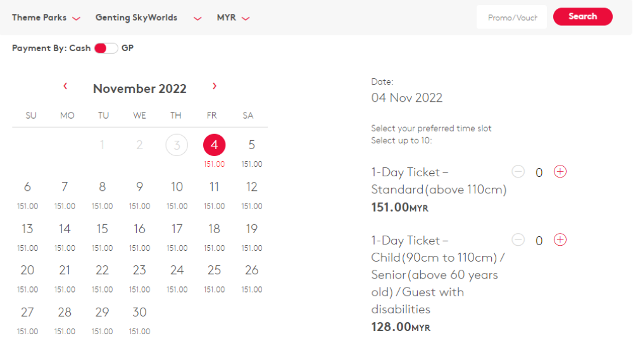Click the red Search button
633x350 pixels.
coord(582,16)
